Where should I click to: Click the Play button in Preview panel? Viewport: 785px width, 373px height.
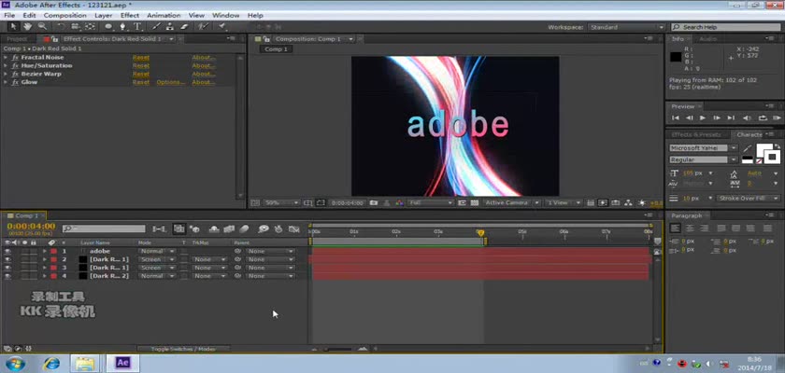[x=703, y=118]
